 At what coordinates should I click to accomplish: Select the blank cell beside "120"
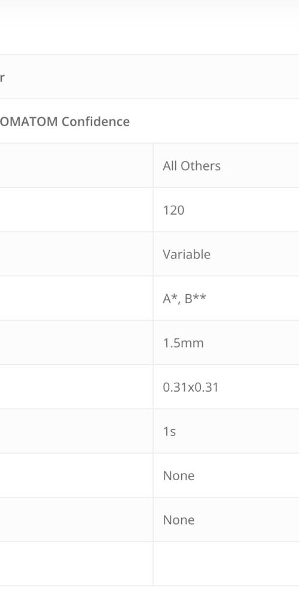(77, 210)
